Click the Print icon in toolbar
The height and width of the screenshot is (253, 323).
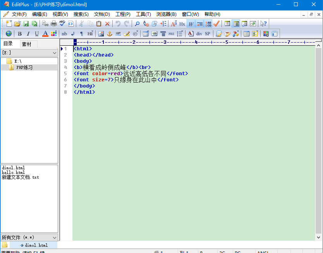click(54, 24)
